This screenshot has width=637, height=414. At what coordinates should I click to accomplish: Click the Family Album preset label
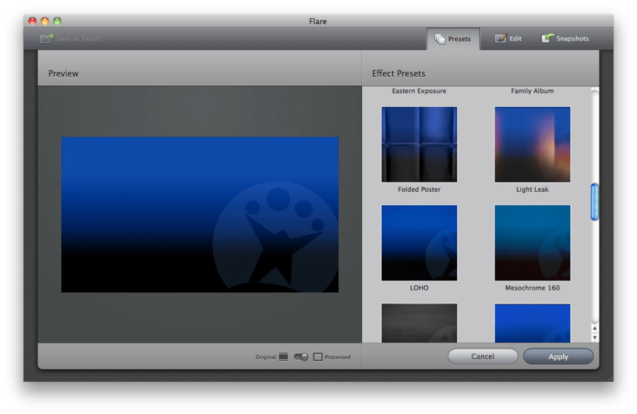click(532, 91)
